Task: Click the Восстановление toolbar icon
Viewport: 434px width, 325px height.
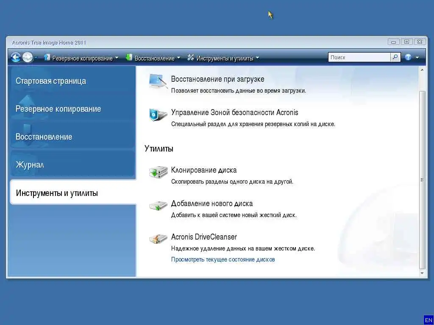Action: (x=129, y=57)
